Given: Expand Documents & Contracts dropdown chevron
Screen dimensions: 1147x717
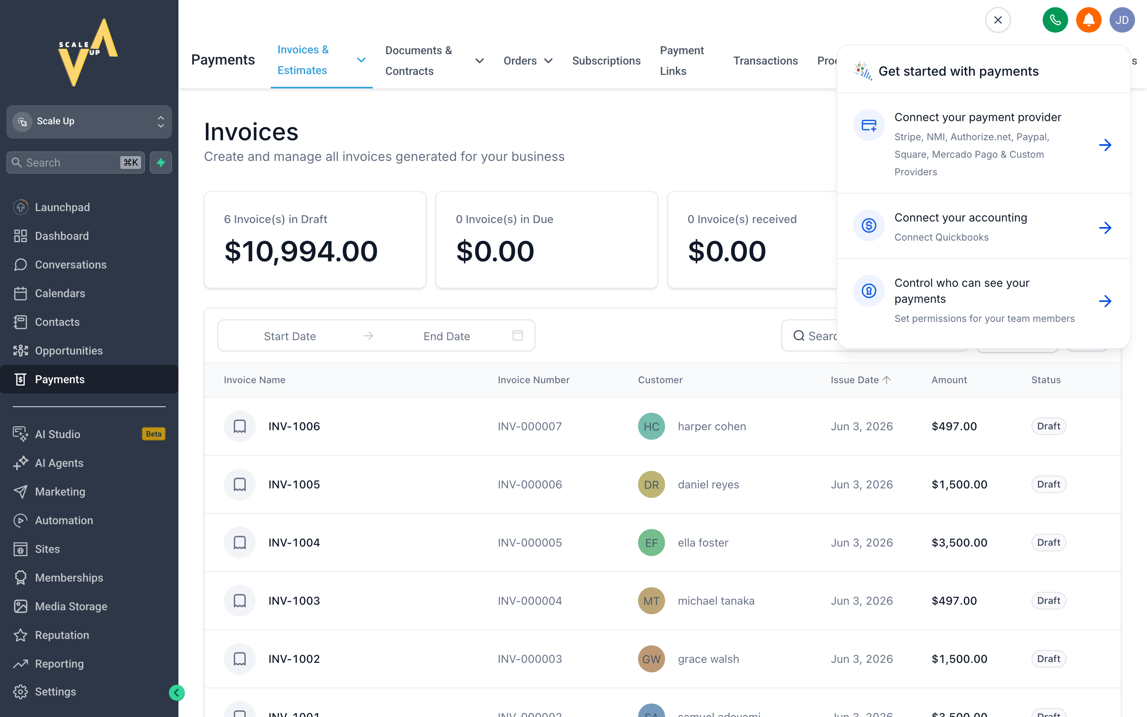Looking at the screenshot, I should tap(479, 61).
